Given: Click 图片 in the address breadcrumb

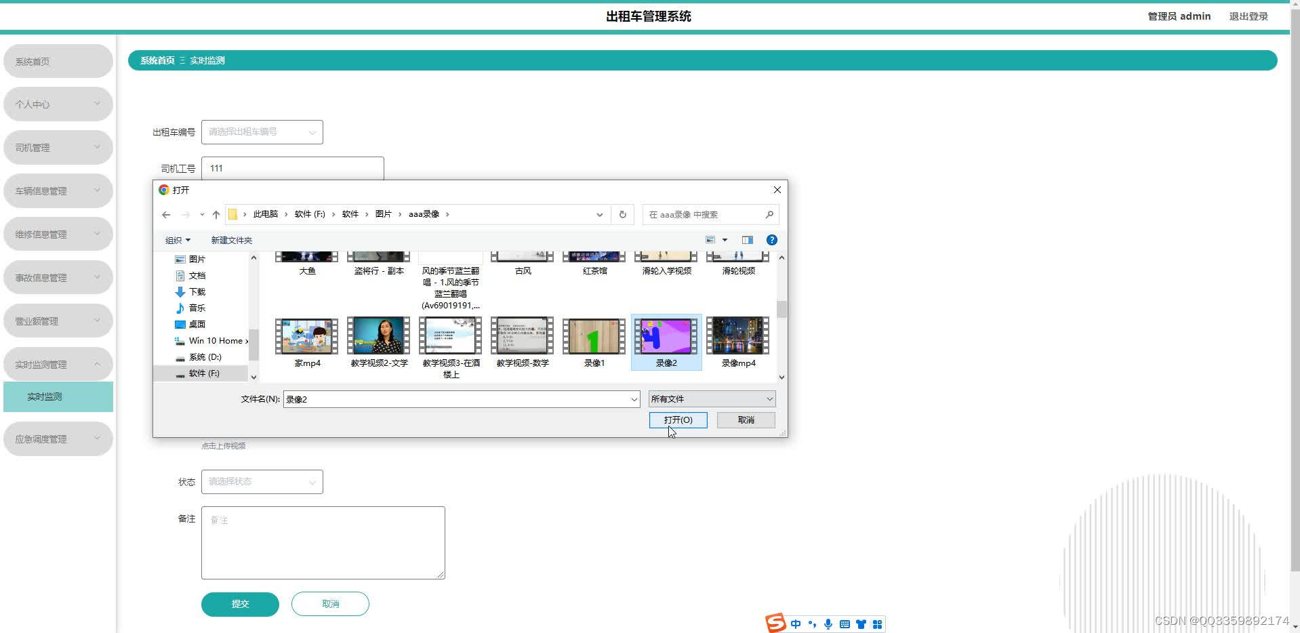Looking at the screenshot, I should click(383, 214).
